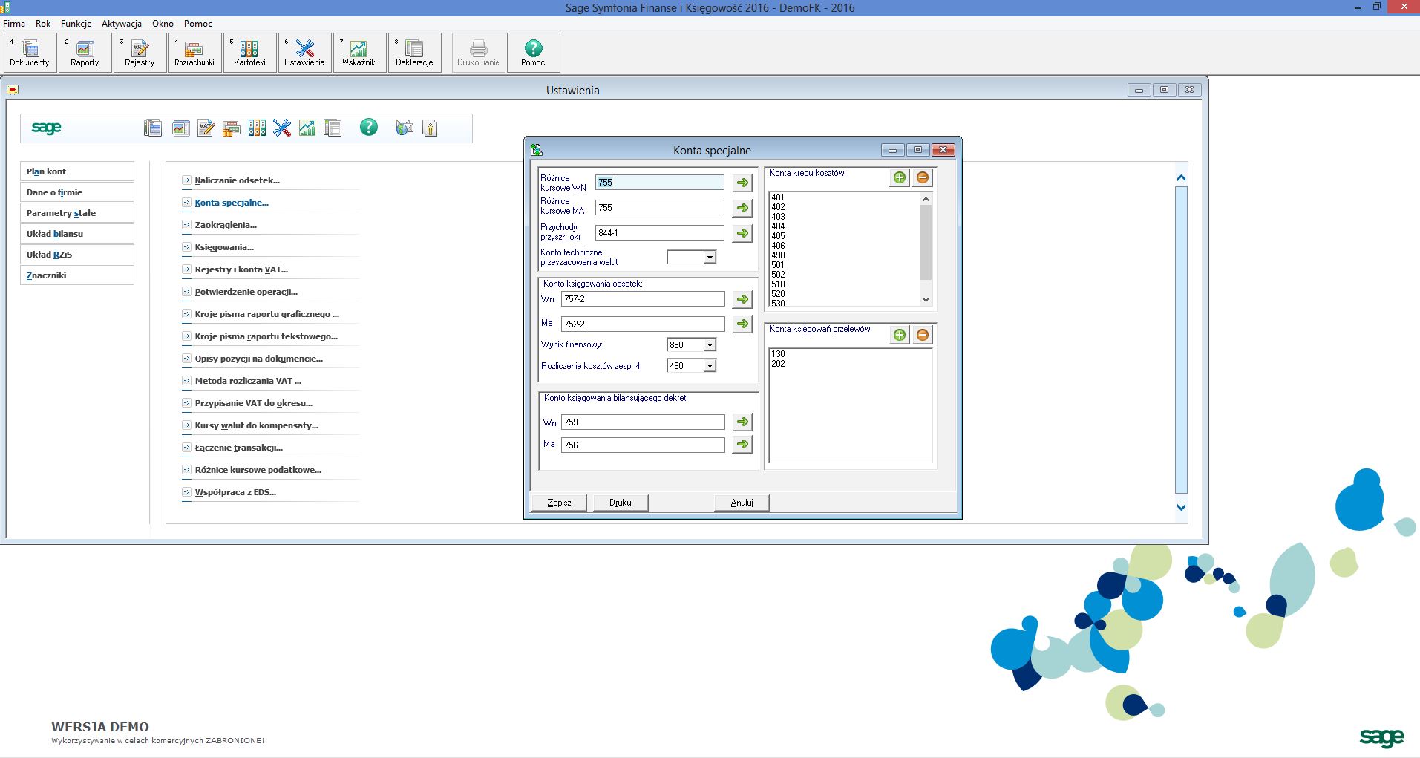Click the card files icon in sage strip
The width and height of the screenshot is (1420, 758).
[257, 128]
